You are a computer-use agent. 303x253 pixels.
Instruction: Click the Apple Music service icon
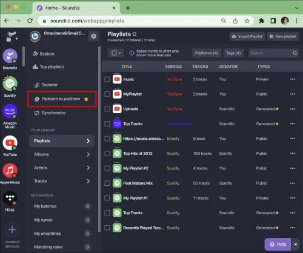(x=10, y=171)
